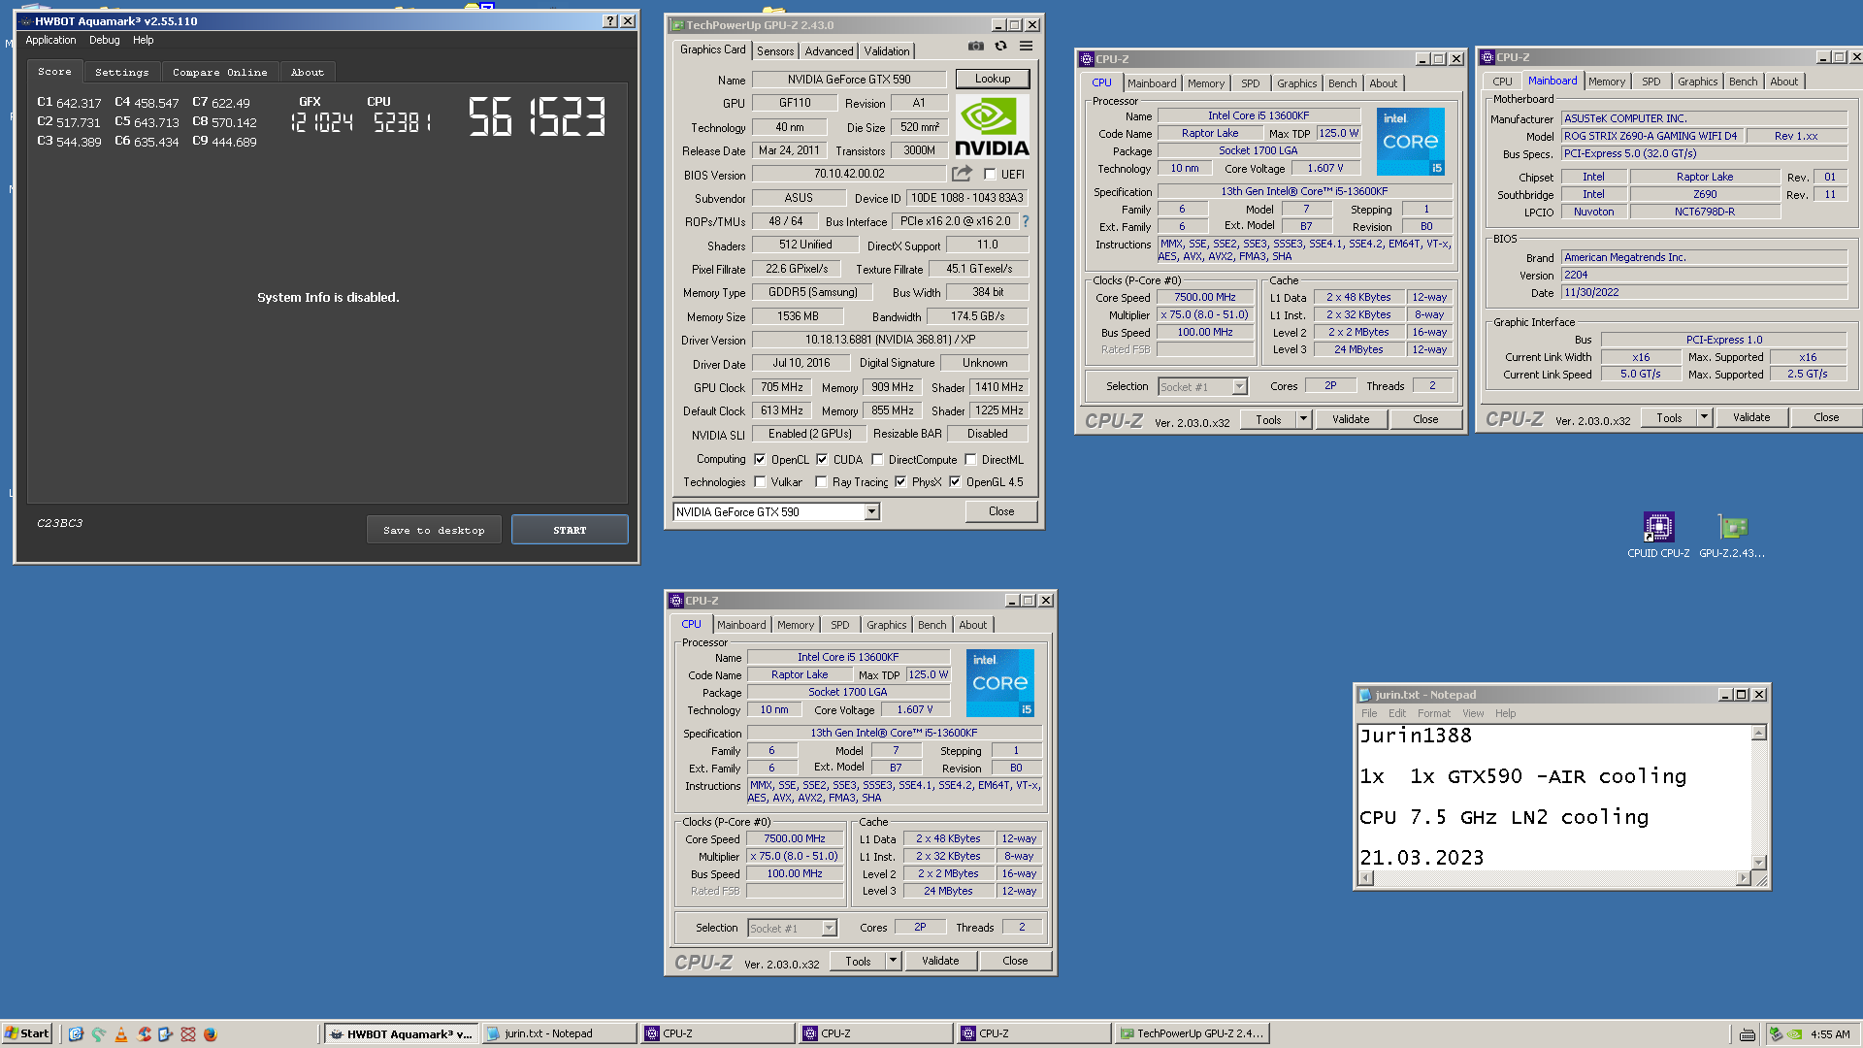Open the Validation tab in GPU-Z
This screenshot has height=1048, width=1863.
[887, 51]
